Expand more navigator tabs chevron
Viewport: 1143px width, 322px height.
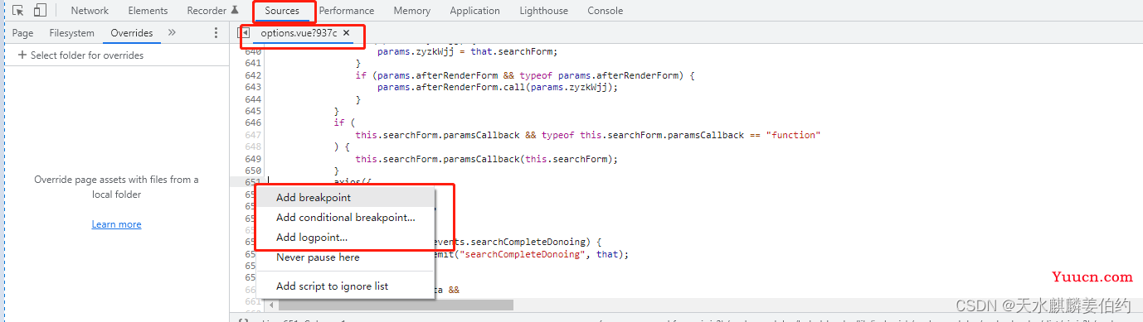coord(172,33)
